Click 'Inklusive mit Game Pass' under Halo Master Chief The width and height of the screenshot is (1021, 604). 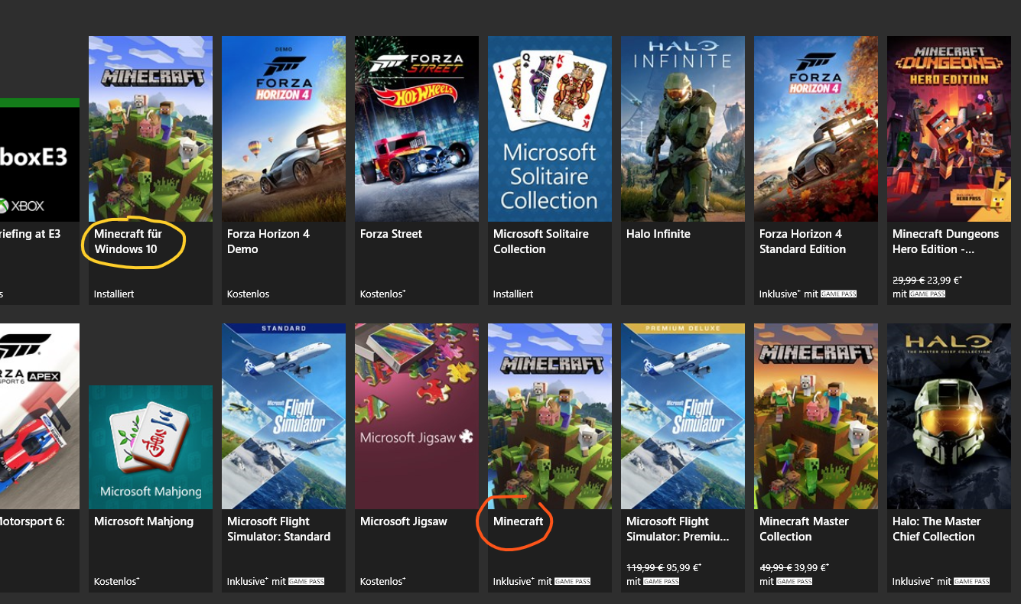coord(941,581)
